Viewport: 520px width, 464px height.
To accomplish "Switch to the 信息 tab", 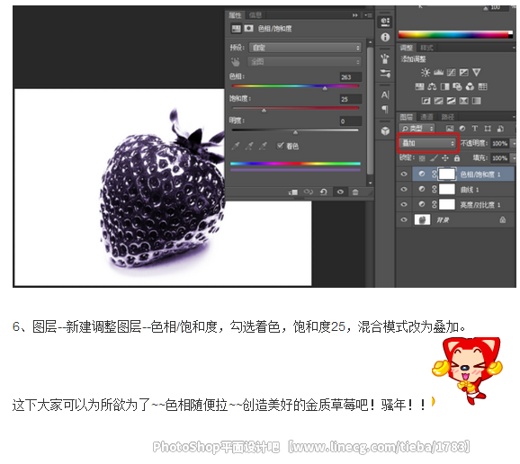I will (256, 15).
